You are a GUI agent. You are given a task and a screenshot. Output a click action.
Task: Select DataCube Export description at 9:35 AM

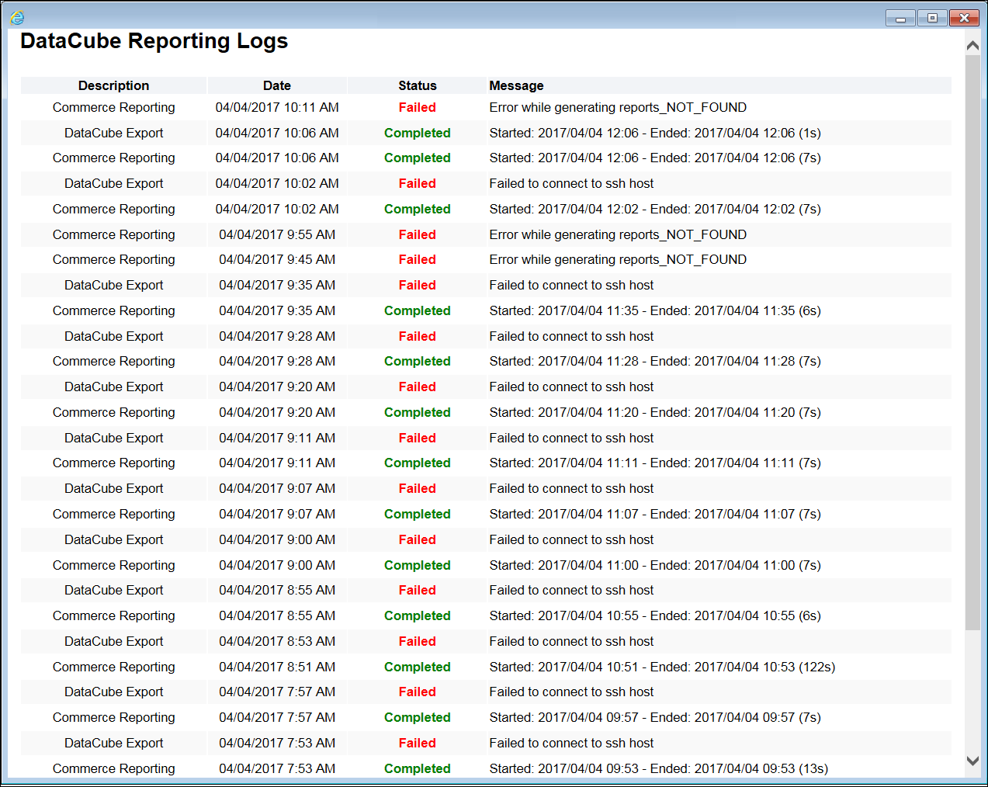coord(113,285)
